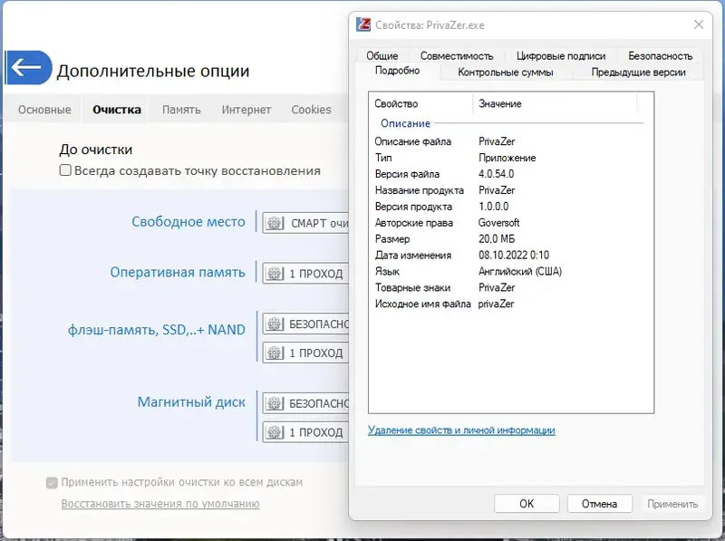725x541 pixels.
Task: Enable Всегда создавать точку восстановления
Action: click(64, 169)
